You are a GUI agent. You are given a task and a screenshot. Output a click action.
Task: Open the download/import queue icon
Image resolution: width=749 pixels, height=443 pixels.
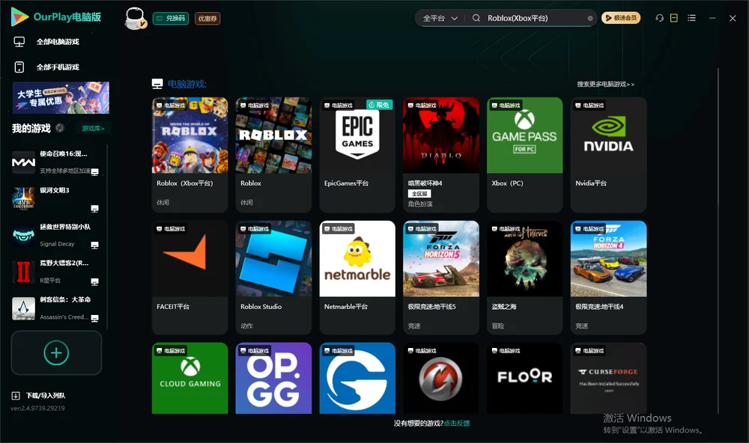16,396
